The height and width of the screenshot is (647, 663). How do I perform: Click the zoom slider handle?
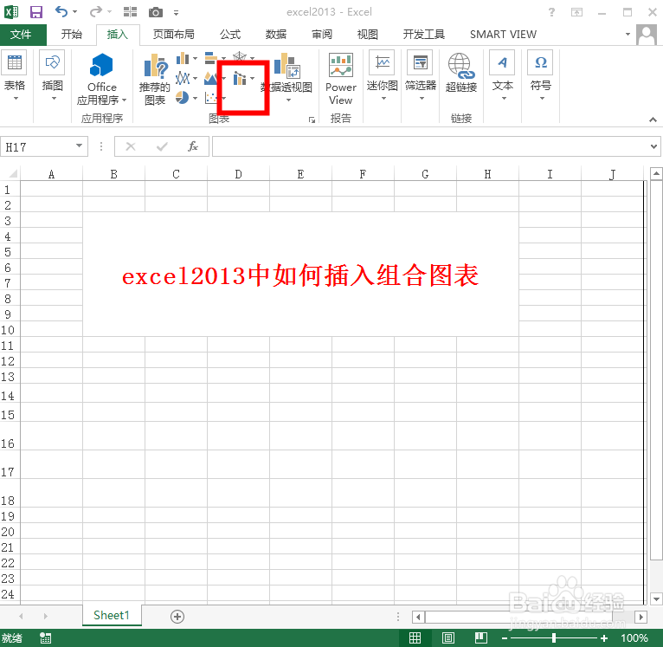[553, 637]
